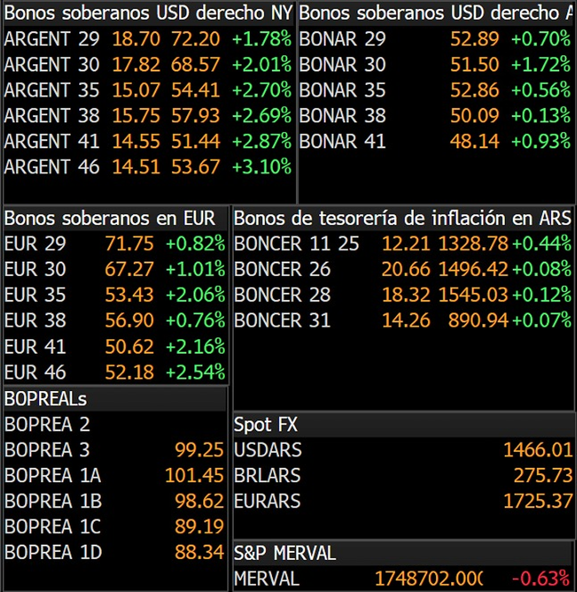Select the BONCER 11 25 bond
Screen dimensions: 577x592
[x=297, y=244]
